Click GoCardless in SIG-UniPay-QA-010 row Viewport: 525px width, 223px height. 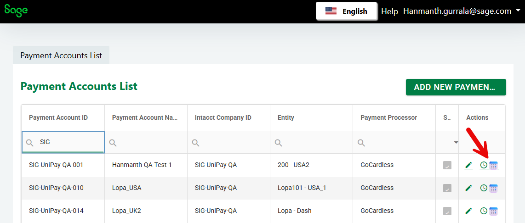[x=377, y=188]
